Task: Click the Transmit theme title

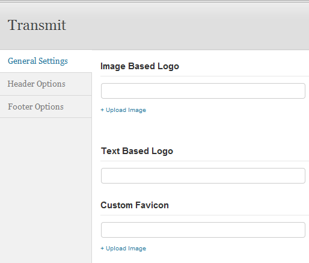Action: coord(37,25)
